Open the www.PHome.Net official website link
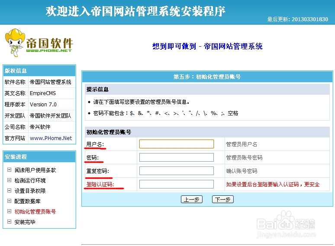Viewport: 335px width, 246px height. click(51, 138)
